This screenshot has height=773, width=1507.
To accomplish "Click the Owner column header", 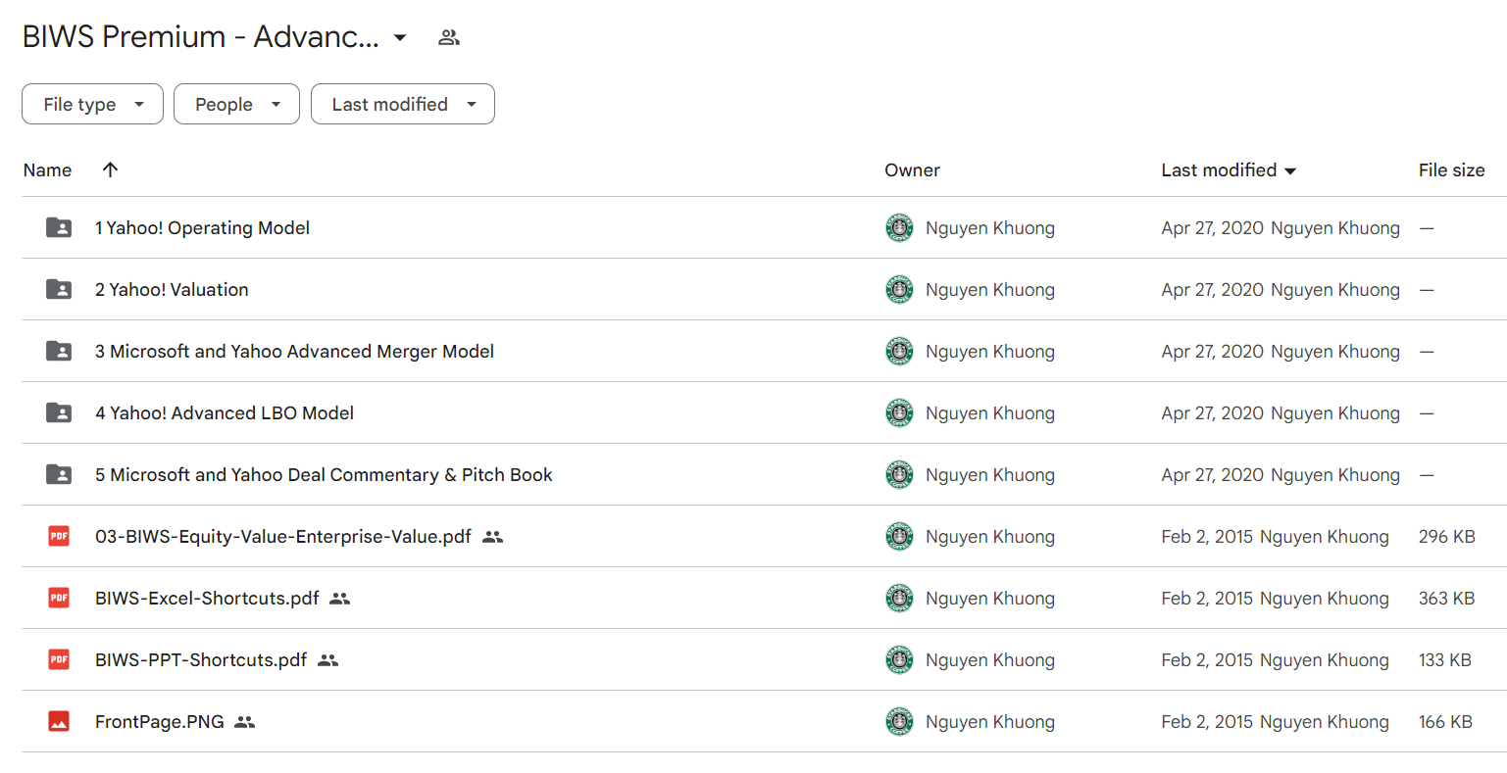I will click(912, 169).
